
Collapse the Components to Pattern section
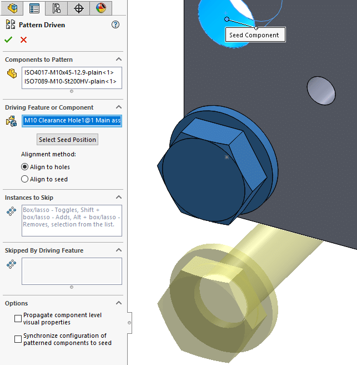(118, 60)
